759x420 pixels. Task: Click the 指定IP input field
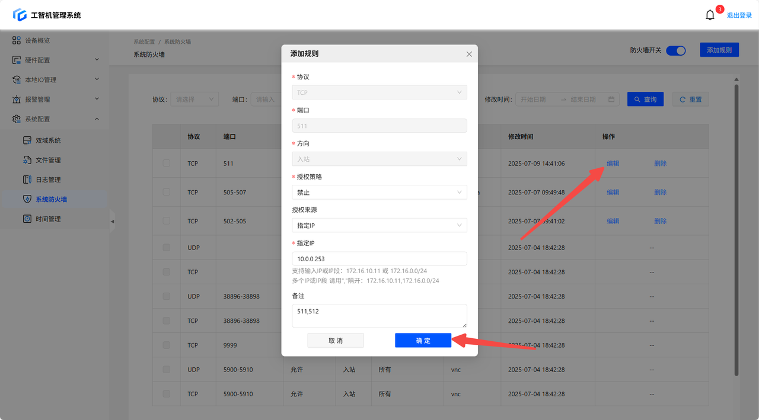[x=379, y=259]
